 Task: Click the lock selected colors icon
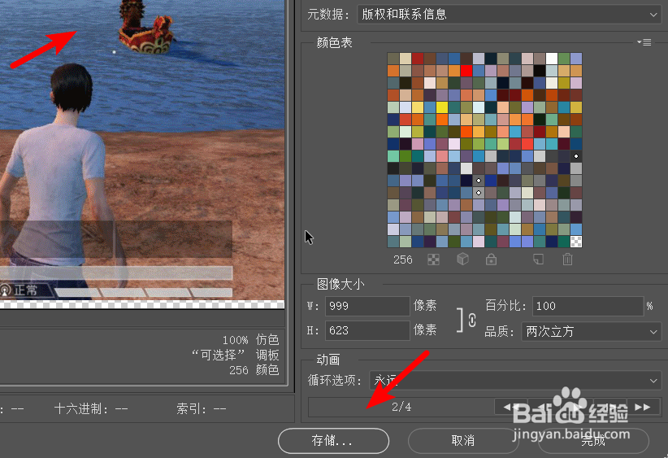point(491,259)
